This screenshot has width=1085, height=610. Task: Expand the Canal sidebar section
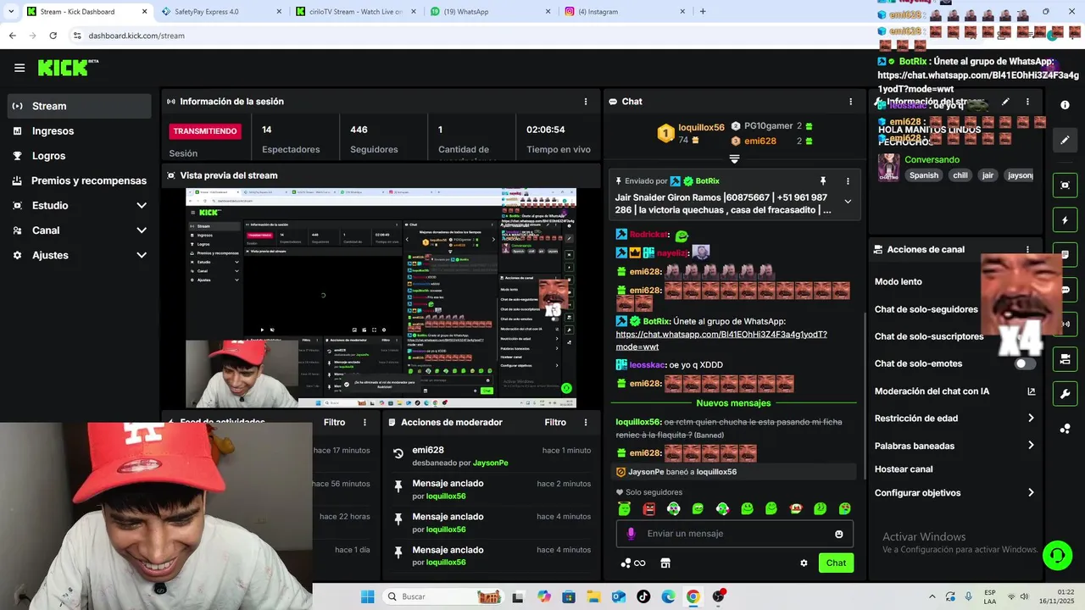click(142, 230)
